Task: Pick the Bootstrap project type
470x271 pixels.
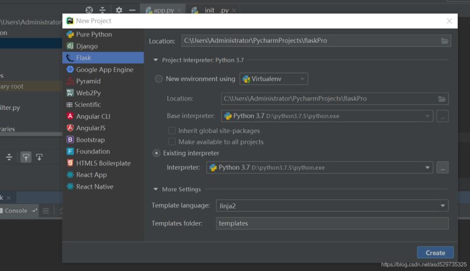Action: [x=103, y=140]
